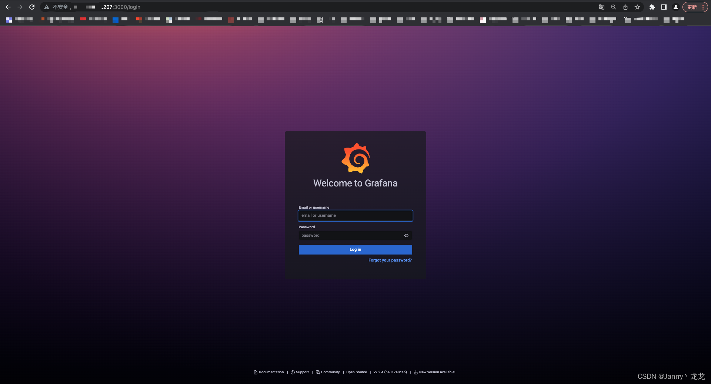
Task: Click the New version available link
Action: point(435,372)
